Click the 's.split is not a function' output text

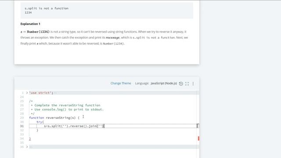click(x=47, y=8)
